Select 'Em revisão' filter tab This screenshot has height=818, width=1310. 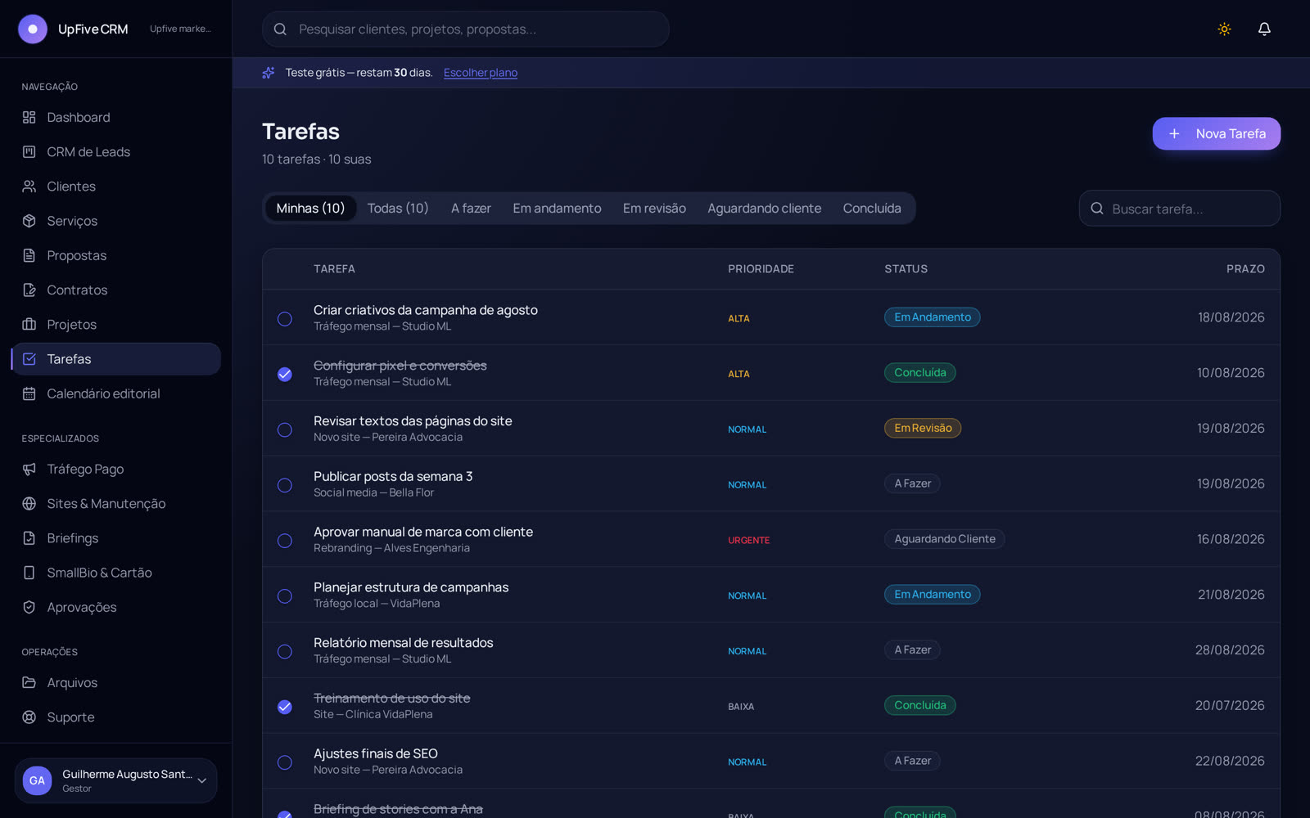[654, 209]
